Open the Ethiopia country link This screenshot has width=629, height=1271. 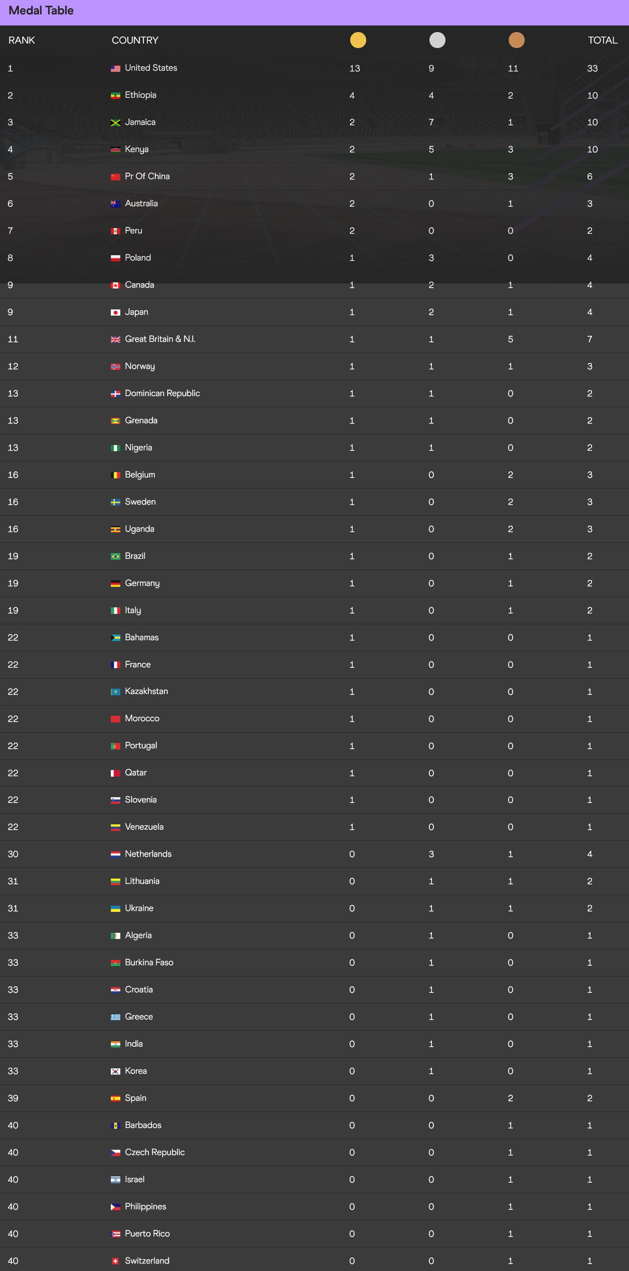(140, 95)
